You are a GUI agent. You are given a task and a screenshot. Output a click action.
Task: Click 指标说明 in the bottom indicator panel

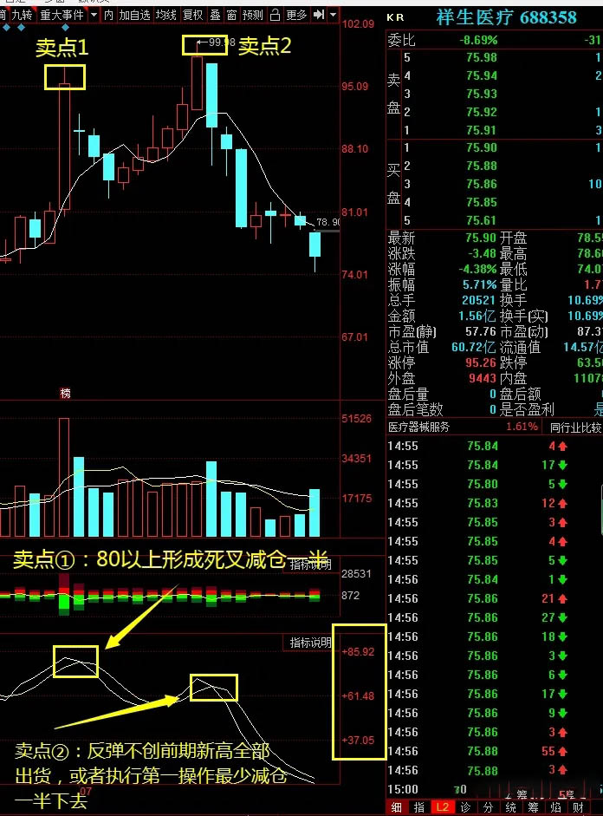pos(310,643)
